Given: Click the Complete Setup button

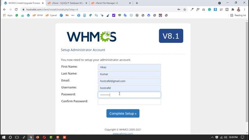Looking at the screenshot, I should click(123, 113).
